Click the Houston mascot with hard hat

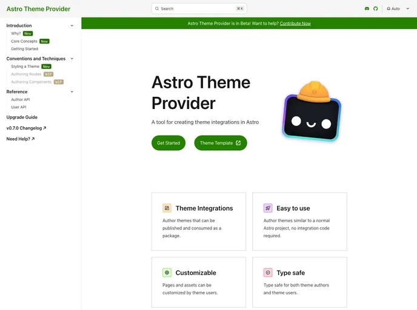pyautogui.click(x=312, y=111)
